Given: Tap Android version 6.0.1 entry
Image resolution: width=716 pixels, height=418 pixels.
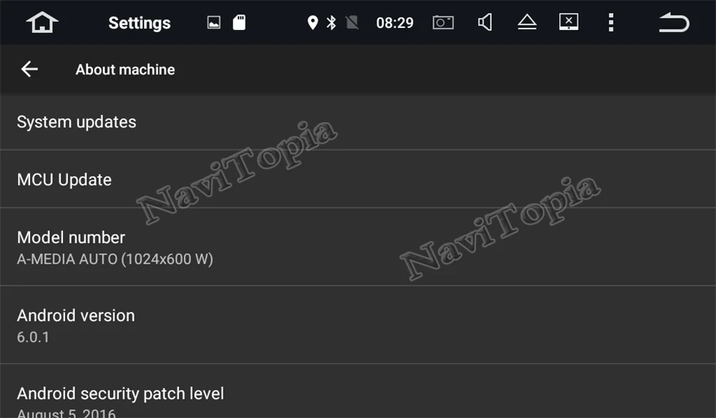Looking at the screenshot, I should coord(358,325).
